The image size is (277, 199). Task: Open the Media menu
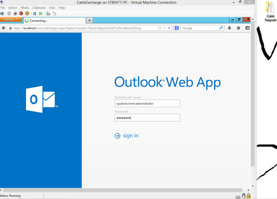coord(25,8)
